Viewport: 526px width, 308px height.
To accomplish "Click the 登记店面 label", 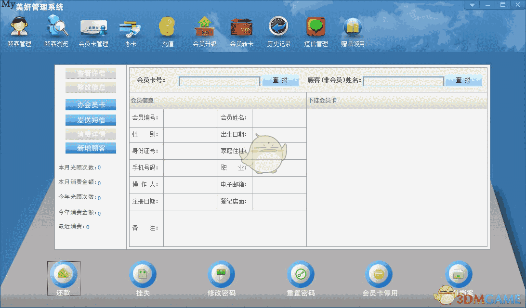I will pos(234,202).
